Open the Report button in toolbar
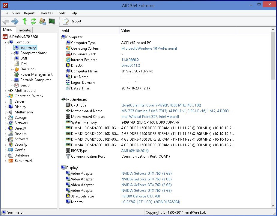Viewport: 277px width, 216px height. pos(72,21)
